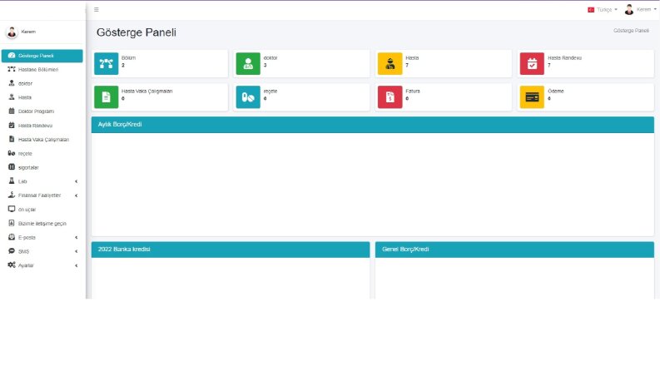Click the Kerem avatar in top bar
This screenshot has width=660, height=371.
coord(629,9)
